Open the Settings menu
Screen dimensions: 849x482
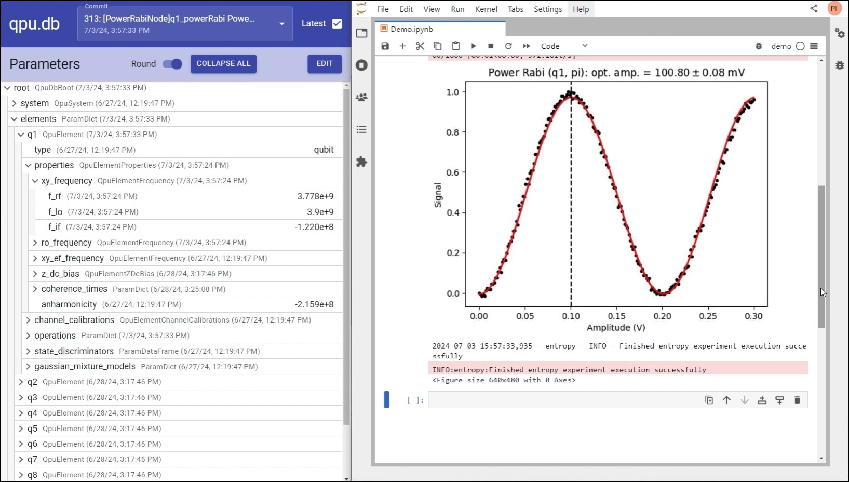(x=548, y=9)
